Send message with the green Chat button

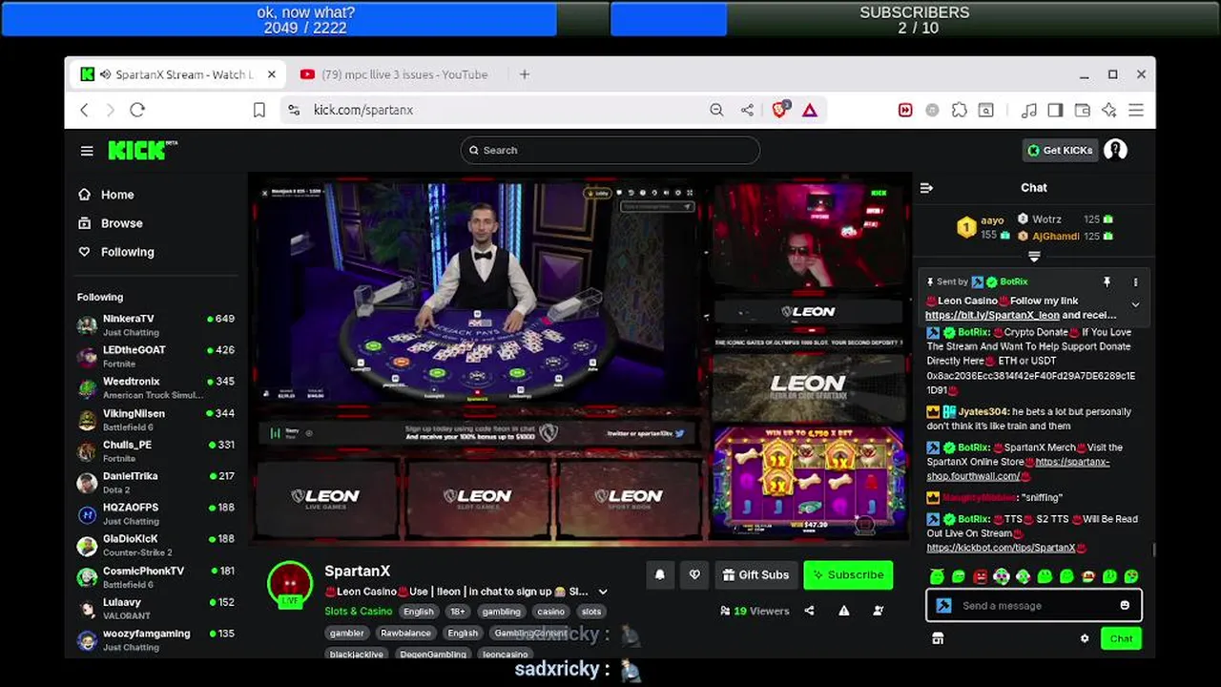click(x=1121, y=638)
